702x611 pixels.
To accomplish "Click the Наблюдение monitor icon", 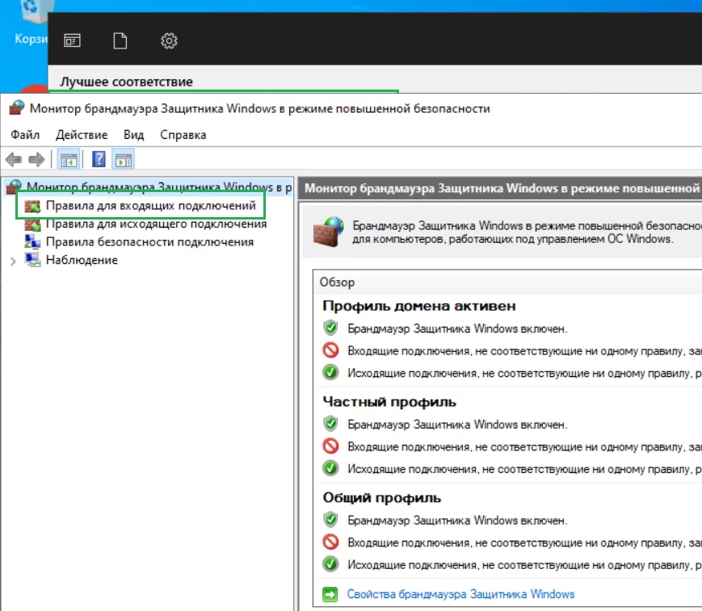I will pos(32,260).
